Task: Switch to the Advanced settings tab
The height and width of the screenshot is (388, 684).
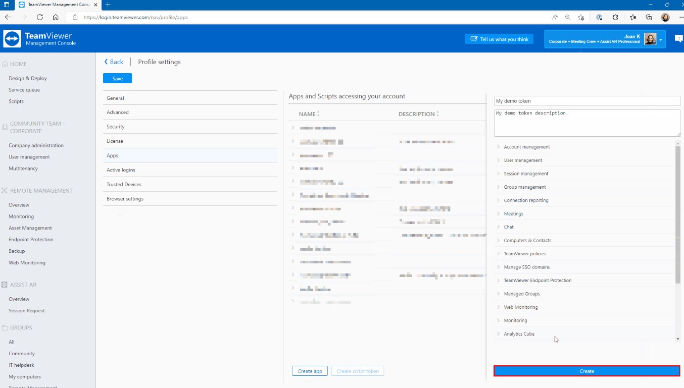Action: point(190,112)
